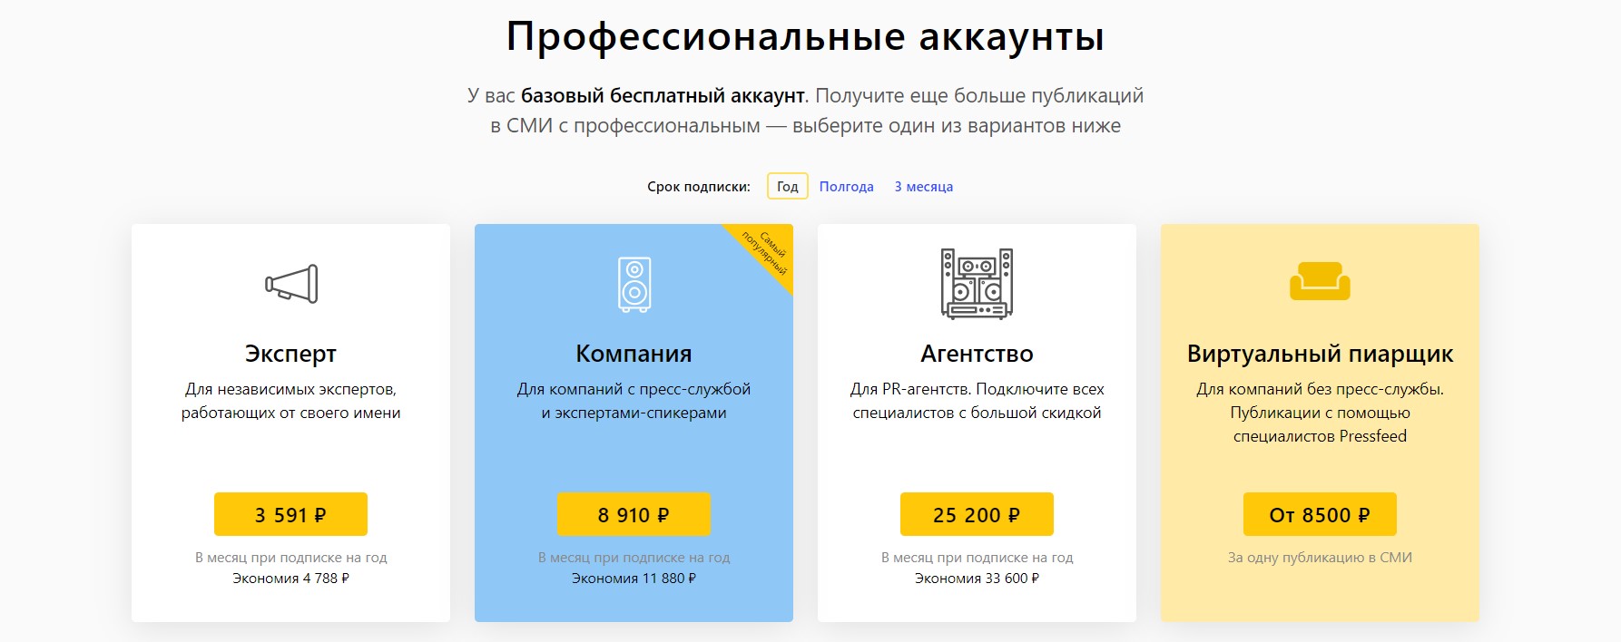Open the Виртуальный пиарщик plan title
Screen dimensions: 1621x642
(x=1320, y=354)
